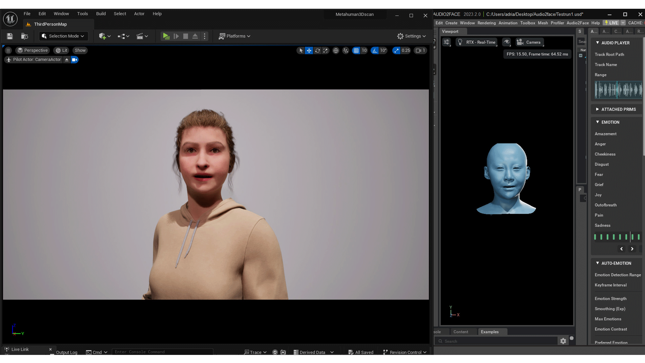Click emotion keyframe timeline with green markers
This screenshot has width=645, height=363.
(617, 237)
